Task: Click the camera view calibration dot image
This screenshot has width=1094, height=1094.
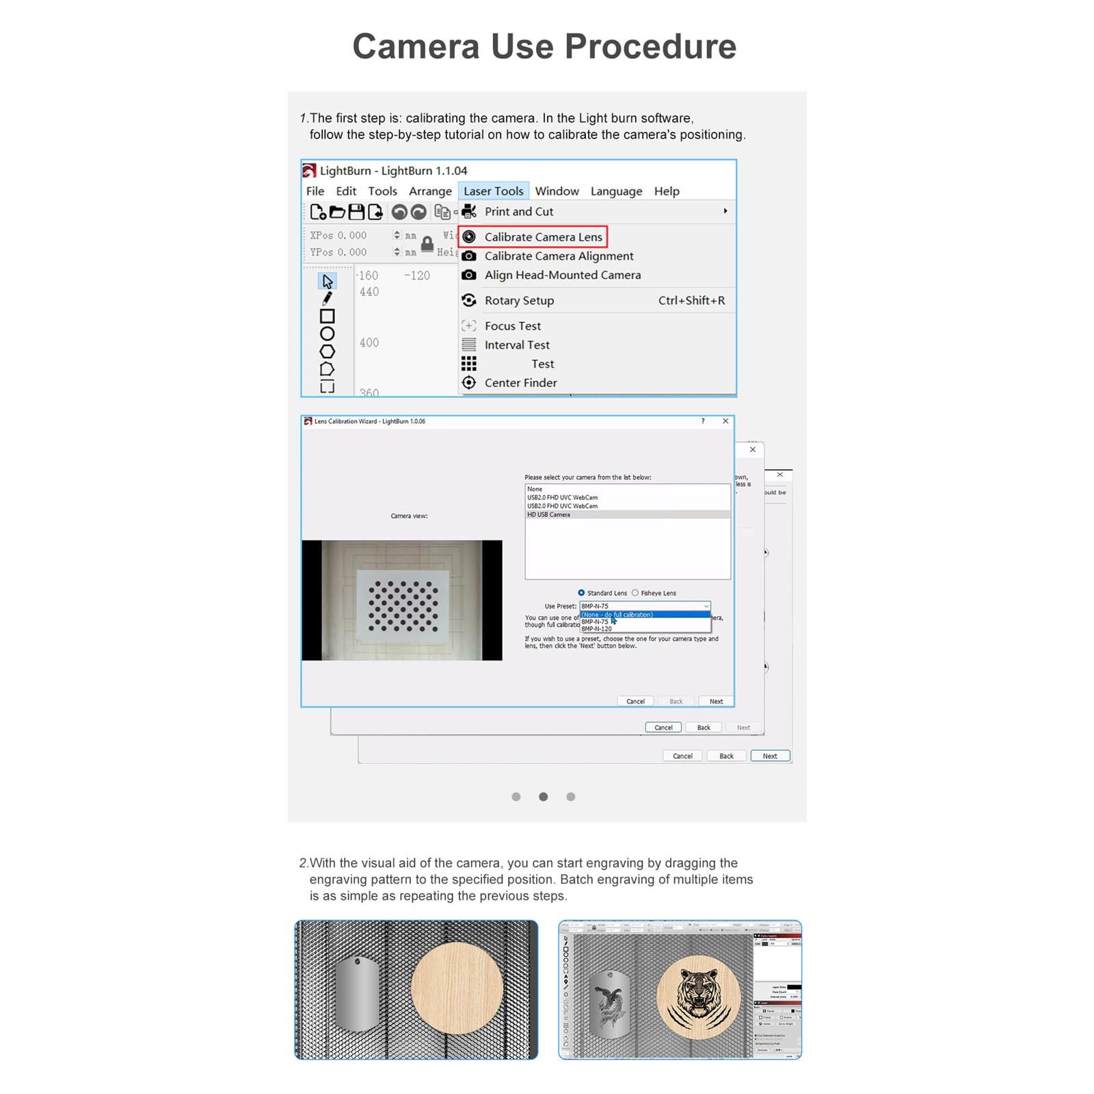Action: [402, 600]
